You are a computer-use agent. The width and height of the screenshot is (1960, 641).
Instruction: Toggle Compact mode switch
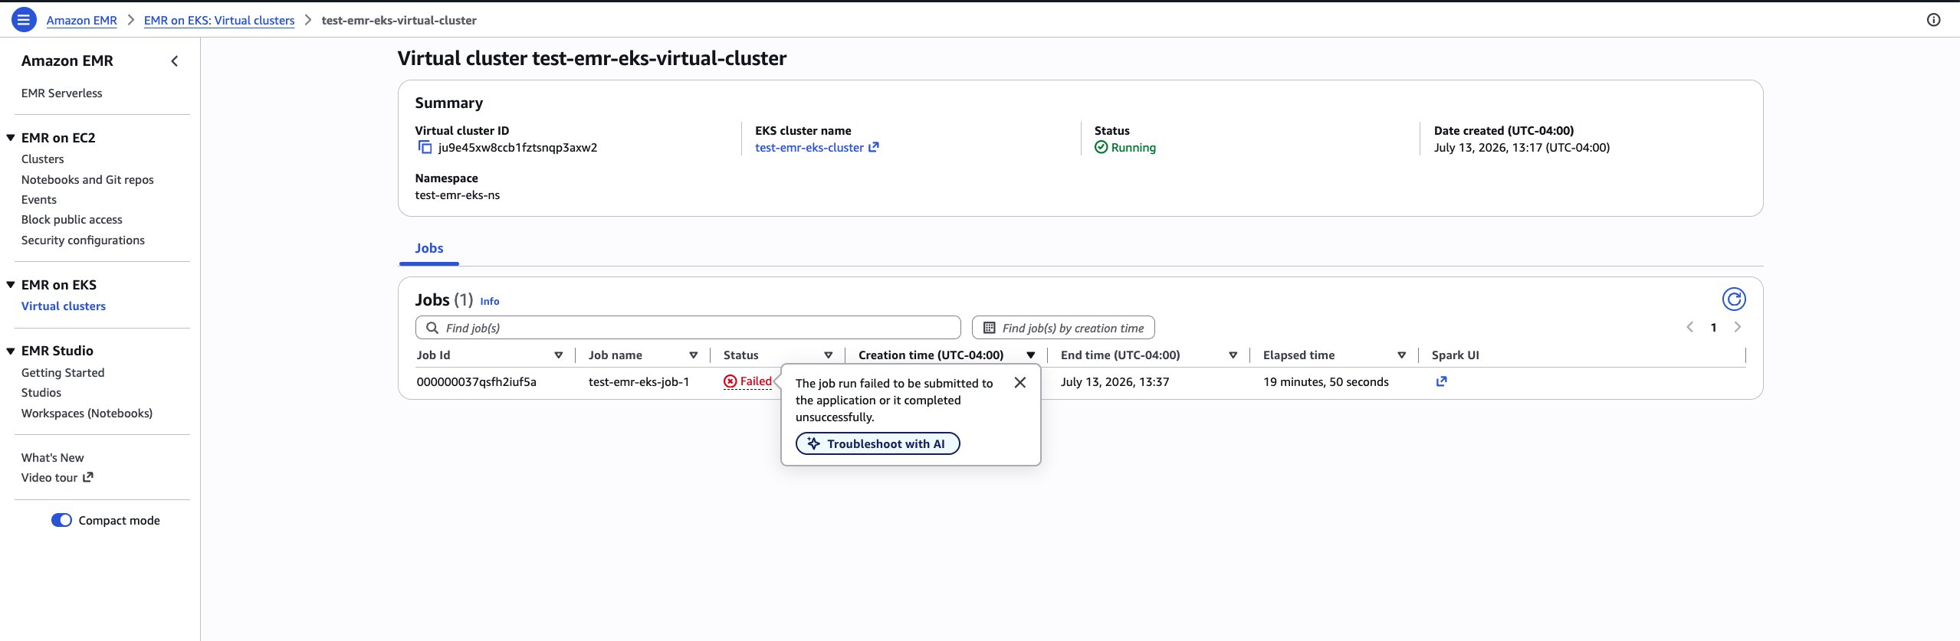click(61, 521)
